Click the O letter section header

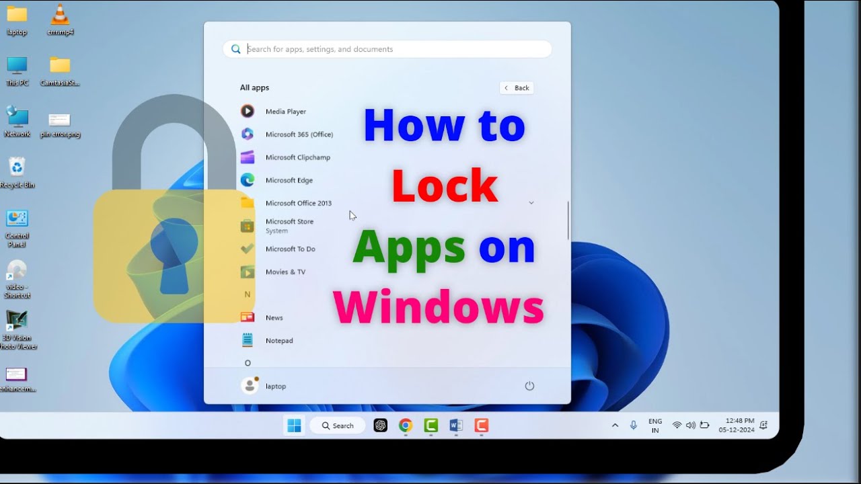click(x=248, y=363)
